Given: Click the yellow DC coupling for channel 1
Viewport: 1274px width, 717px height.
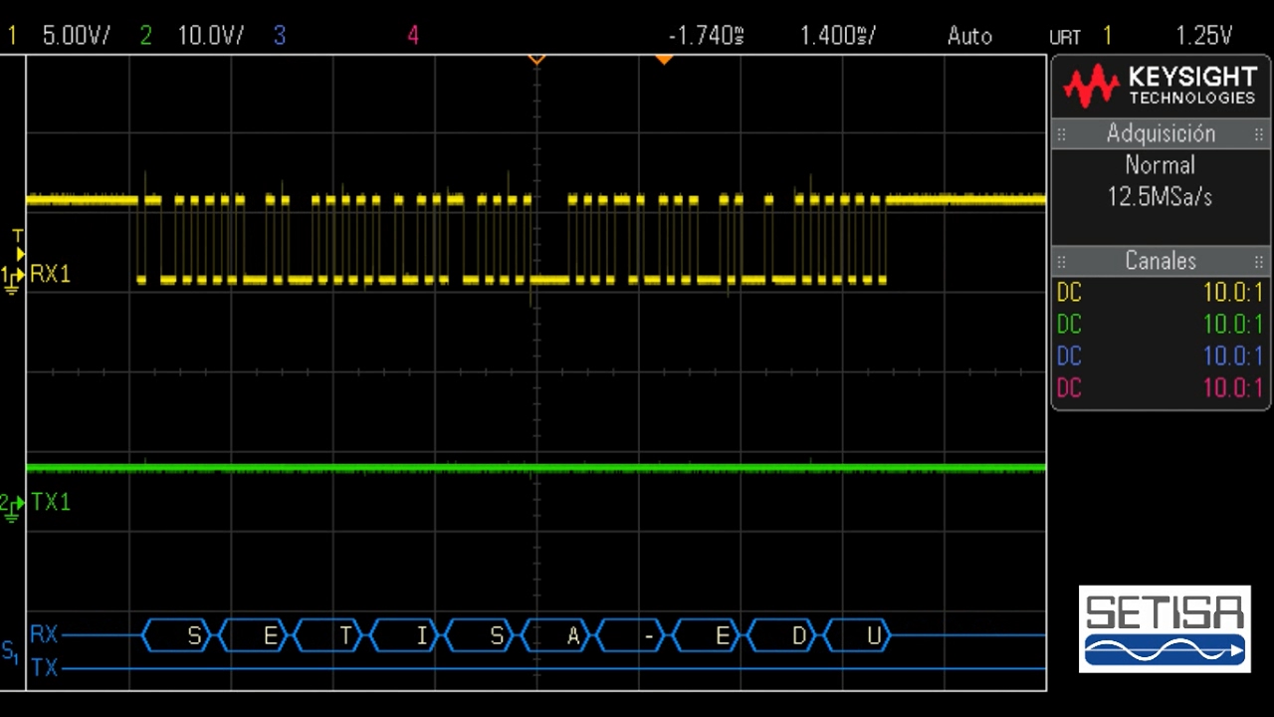Looking at the screenshot, I should [1069, 293].
